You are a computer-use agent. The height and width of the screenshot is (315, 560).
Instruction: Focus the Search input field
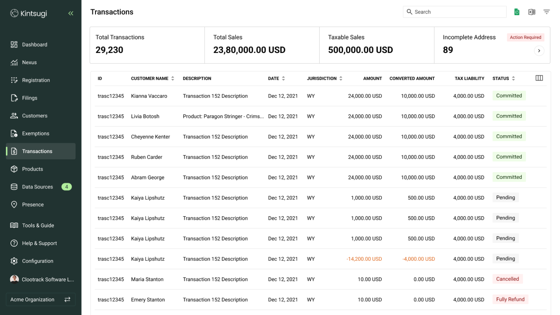[455, 12]
